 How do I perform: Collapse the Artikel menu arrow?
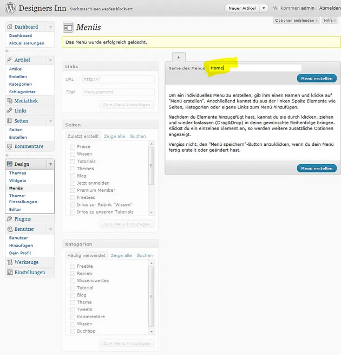pyautogui.click(x=50, y=60)
